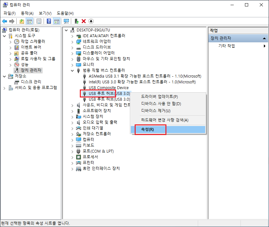Click the 네트워크 어댑터 icon

(79, 42)
